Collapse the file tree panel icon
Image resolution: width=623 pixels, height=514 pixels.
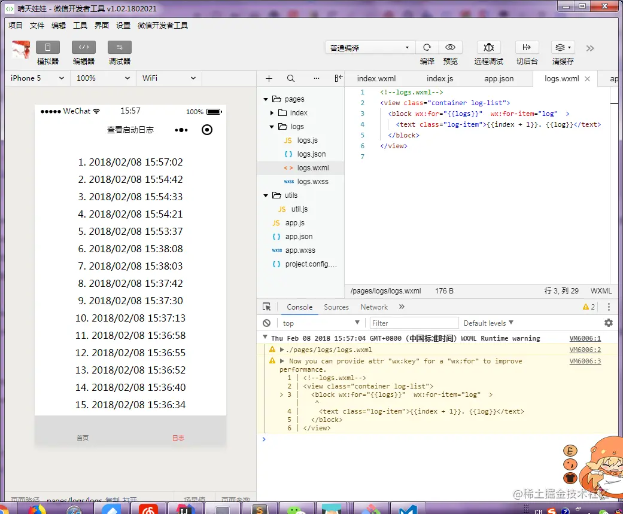[x=339, y=78]
